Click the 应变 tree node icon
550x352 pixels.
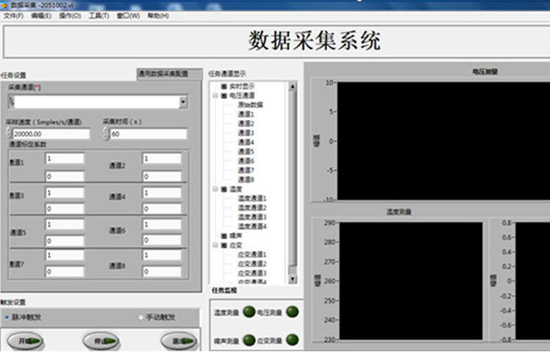tap(224, 245)
